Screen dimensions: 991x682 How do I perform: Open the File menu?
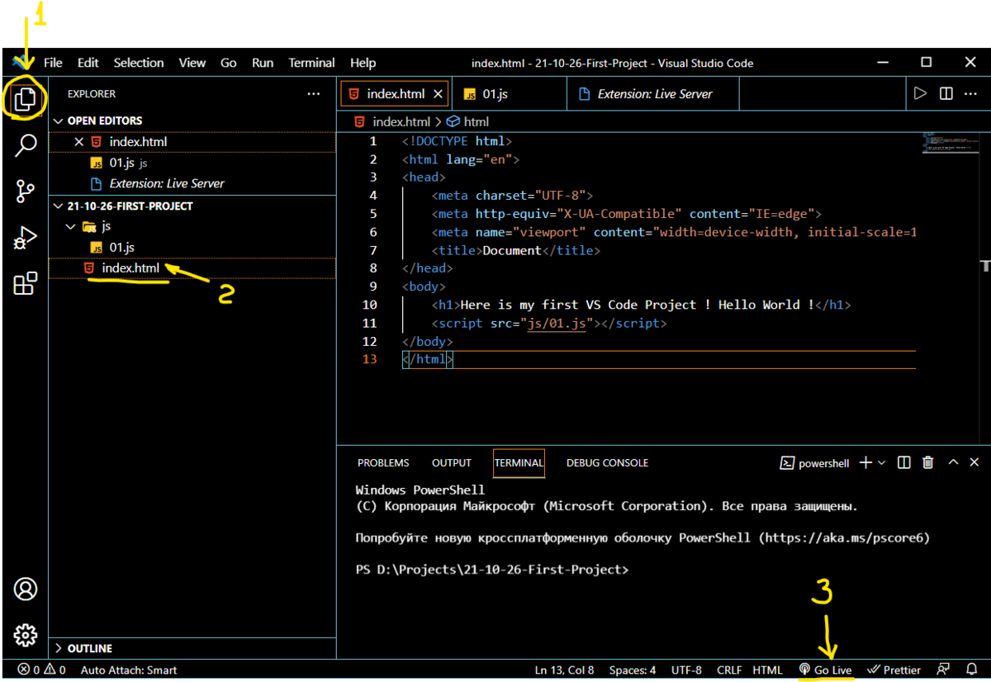pyautogui.click(x=53, y=63)
